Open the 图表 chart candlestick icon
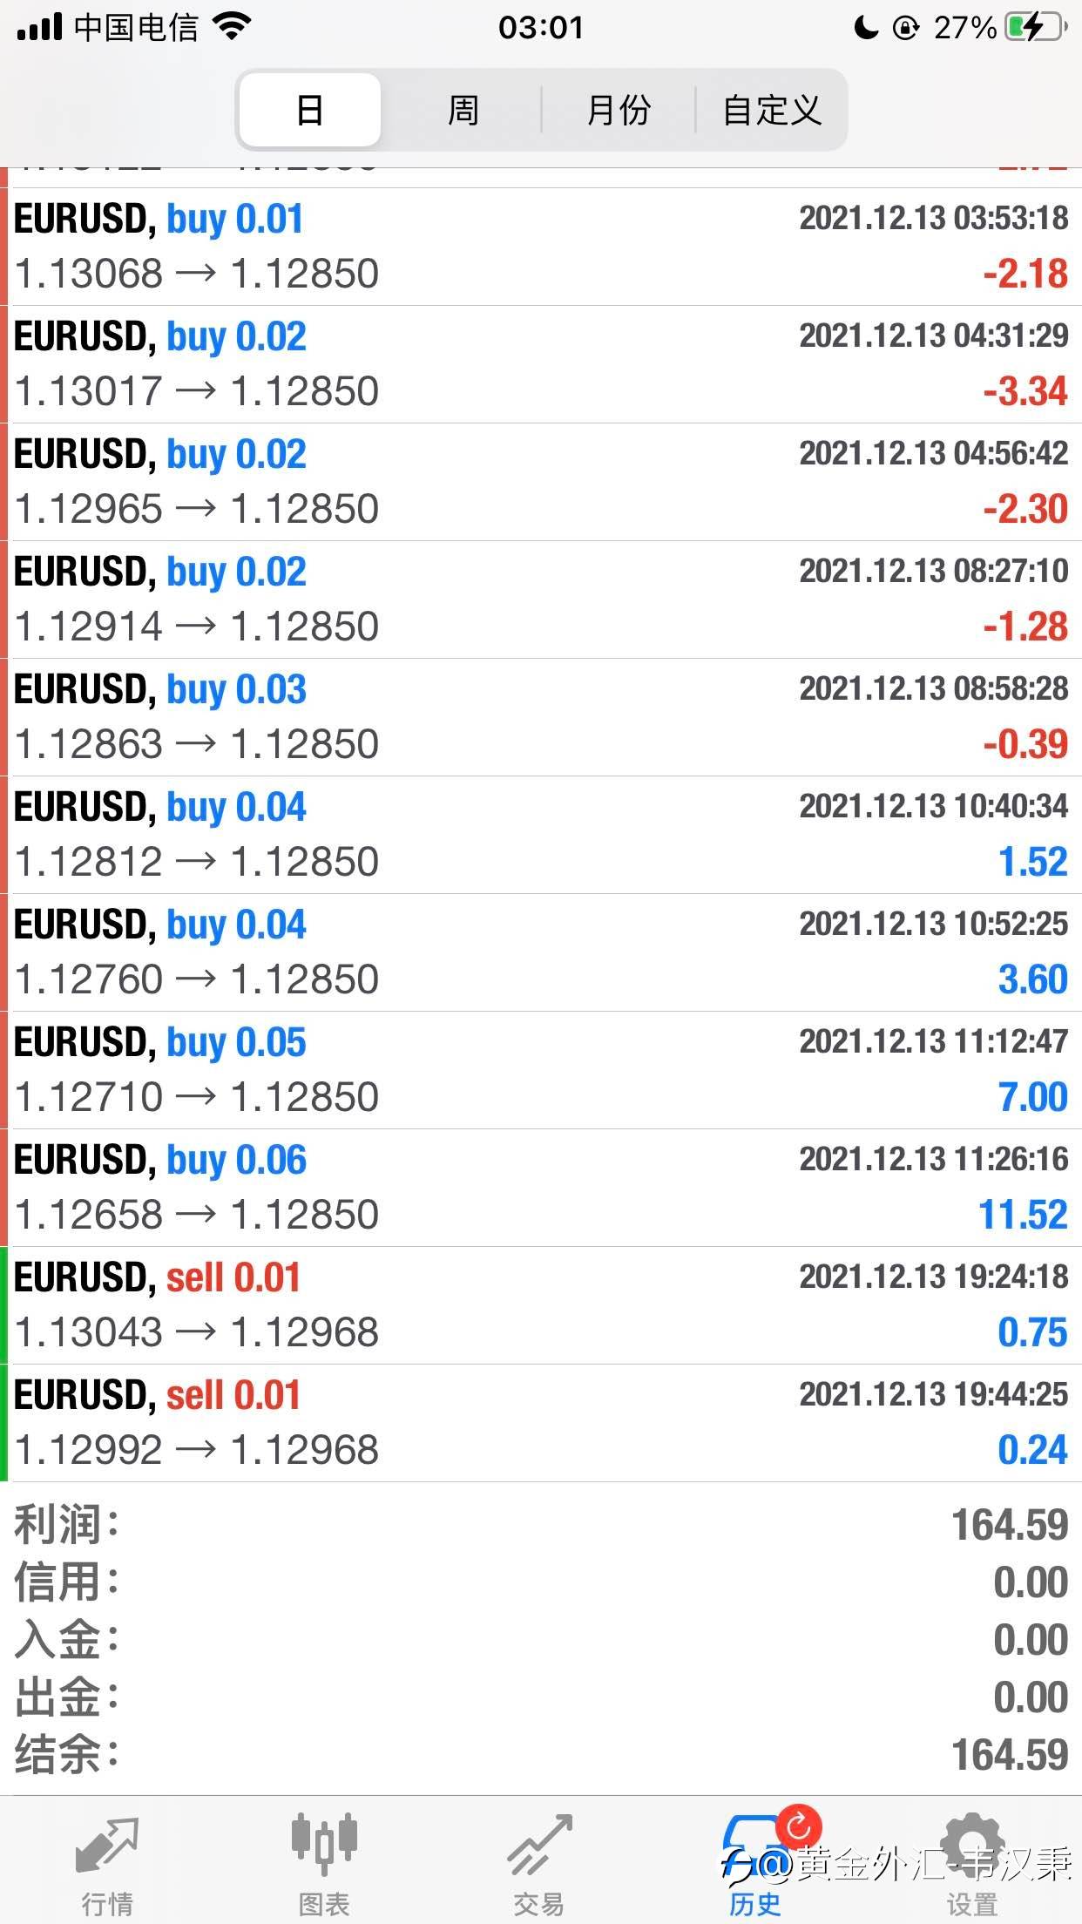Image resolution: width=1082 pixels, height=1924 pixels. 324,1844
